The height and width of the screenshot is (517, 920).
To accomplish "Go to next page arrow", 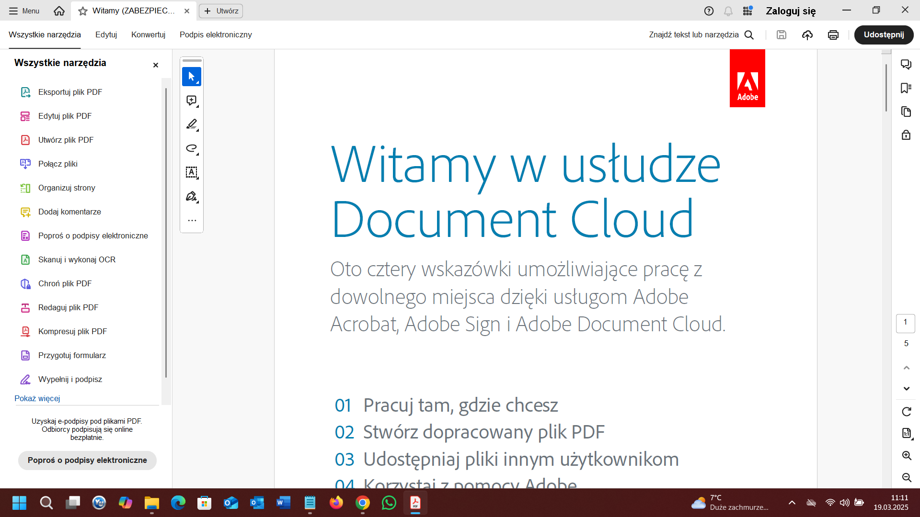I will 906,388.
